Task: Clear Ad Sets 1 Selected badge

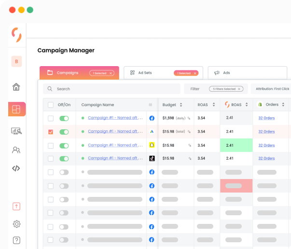Action: click(x=195, y=73)
